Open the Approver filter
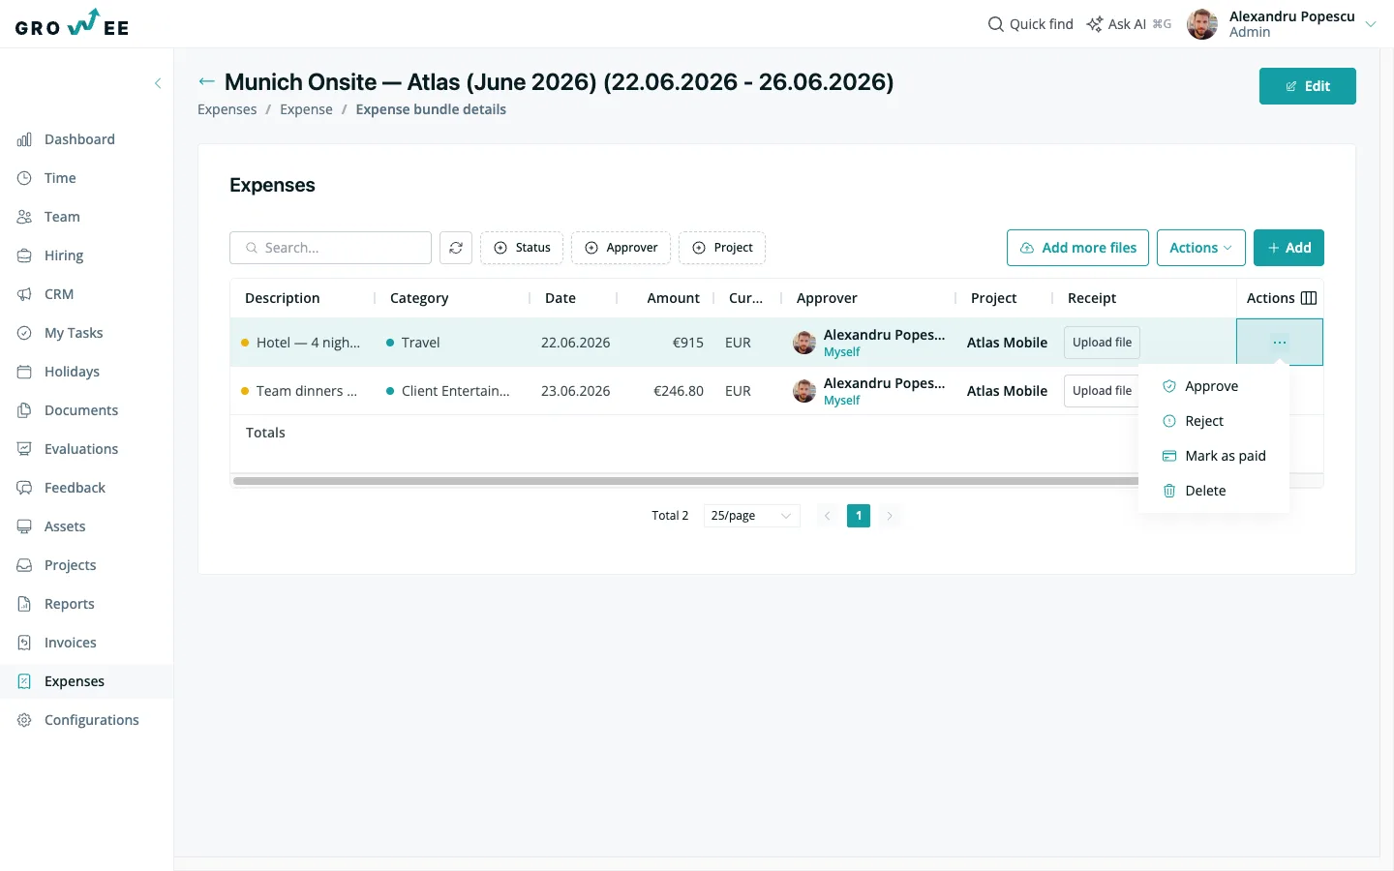This screenshot has width=1394, height=871. pyautogui.click(x=621, y=248)
